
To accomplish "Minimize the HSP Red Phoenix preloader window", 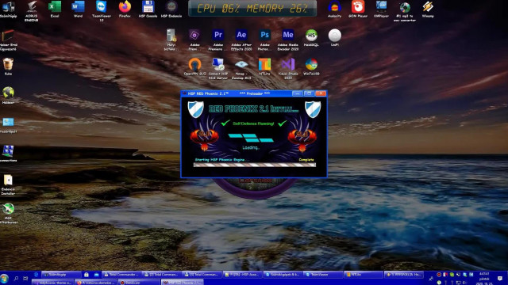I will coord(298,93).
